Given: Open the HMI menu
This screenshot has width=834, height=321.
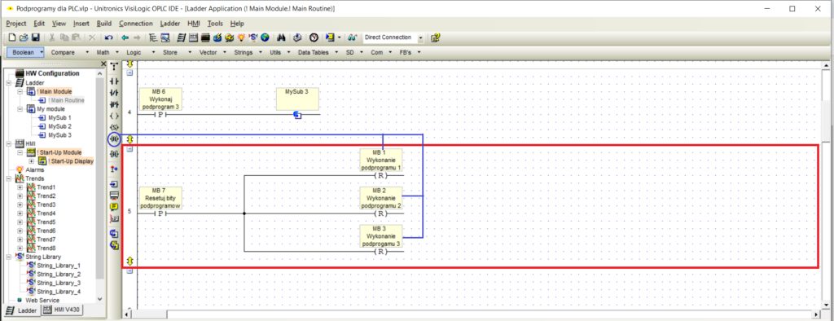Looking at the screenshot, I should 194,24.
